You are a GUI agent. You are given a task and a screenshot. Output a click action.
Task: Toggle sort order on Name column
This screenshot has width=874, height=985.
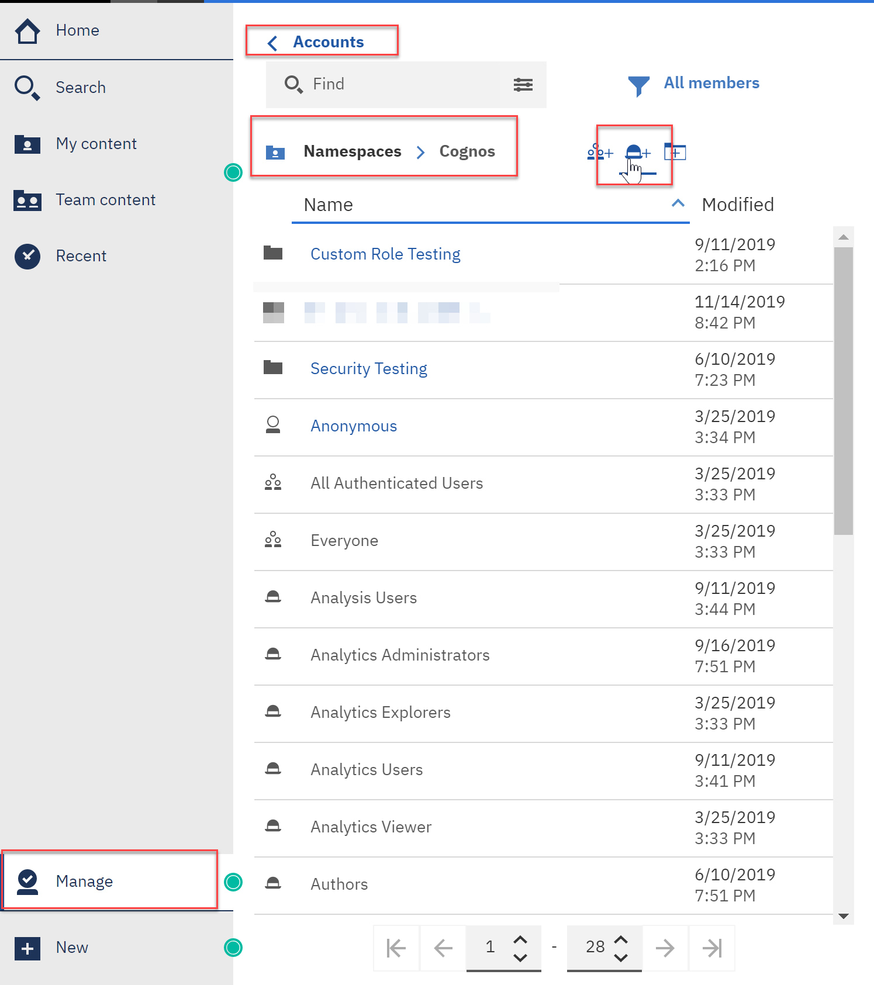pyautogui.click(x=678, y=204)
